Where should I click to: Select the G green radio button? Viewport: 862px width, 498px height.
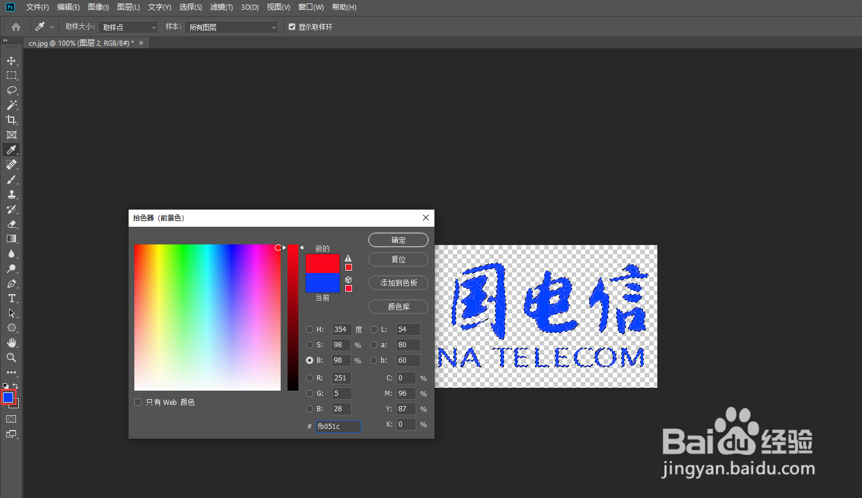(309, 393)
